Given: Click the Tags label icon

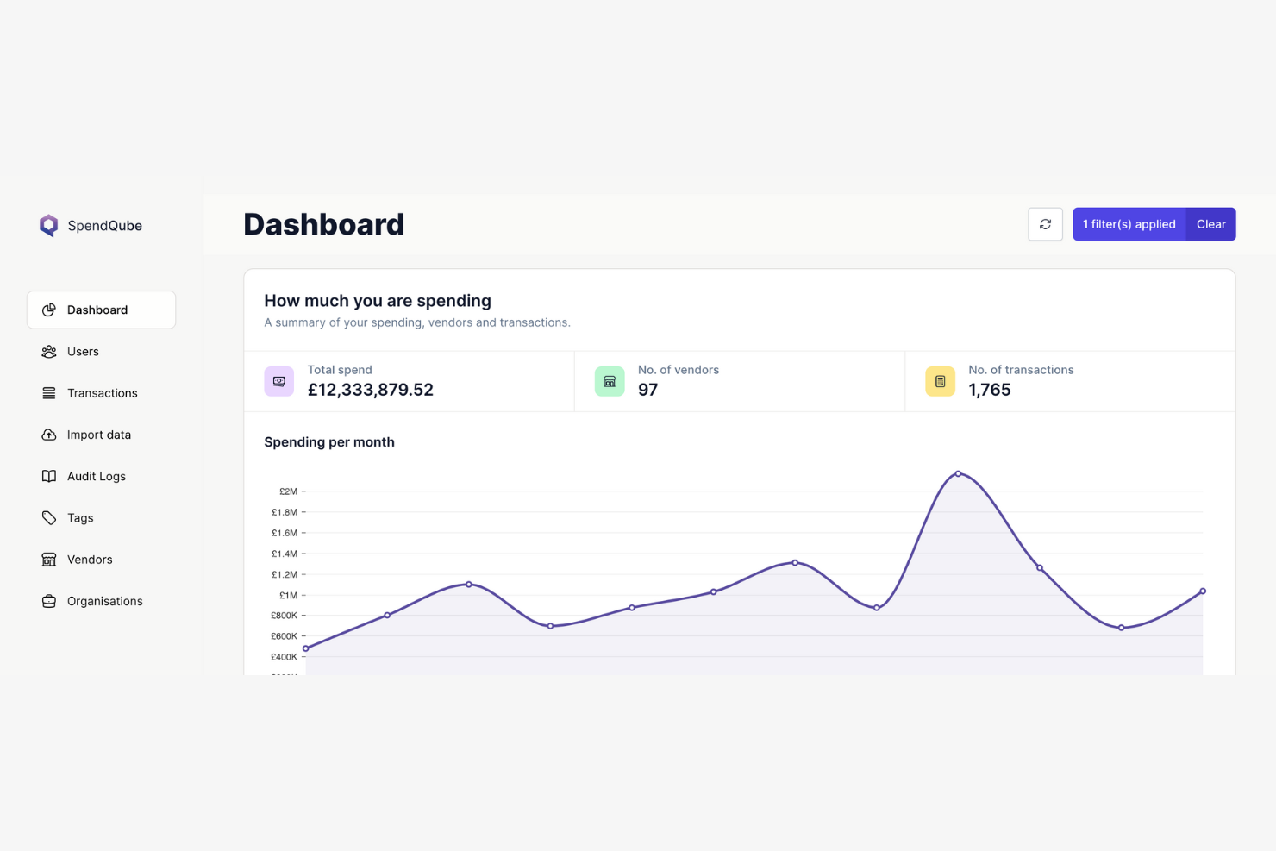Looking at the screenshot, I should tap(49, 518).
